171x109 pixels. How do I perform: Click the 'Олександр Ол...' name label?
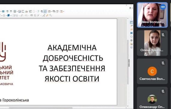(x=152, y=107)
